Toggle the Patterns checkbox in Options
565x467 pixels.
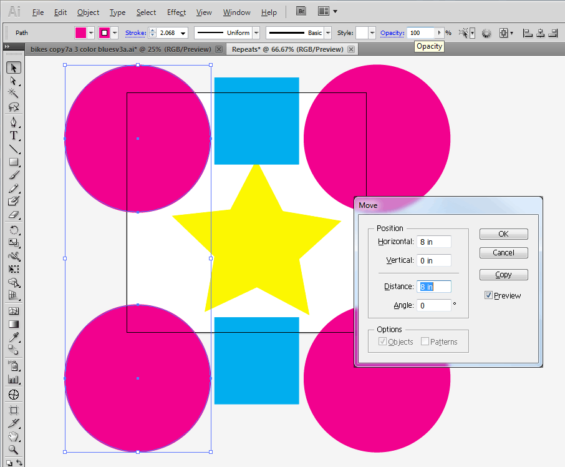[x=425, y=342]
